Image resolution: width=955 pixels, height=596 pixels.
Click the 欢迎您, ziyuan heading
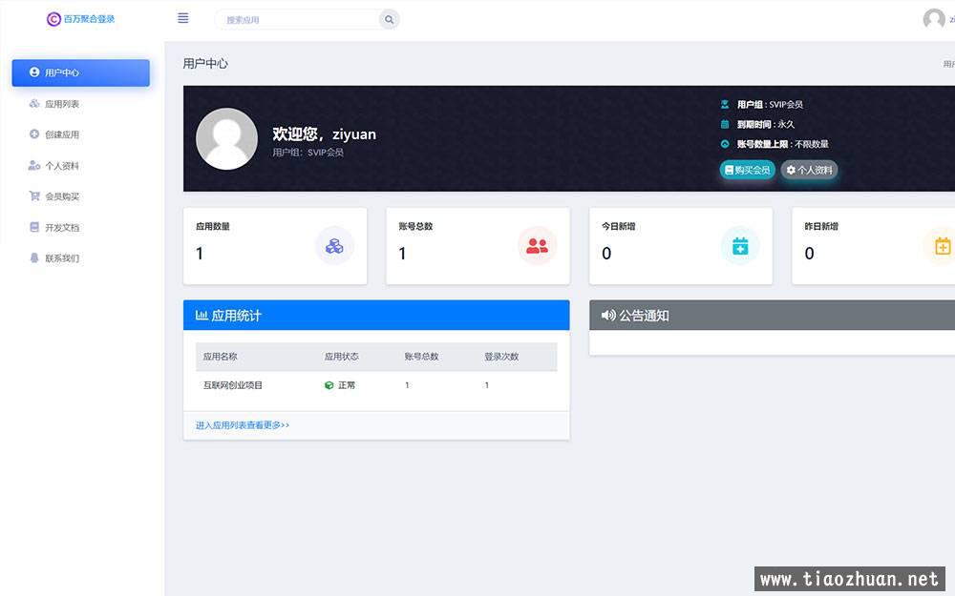[x=324, y=134]
